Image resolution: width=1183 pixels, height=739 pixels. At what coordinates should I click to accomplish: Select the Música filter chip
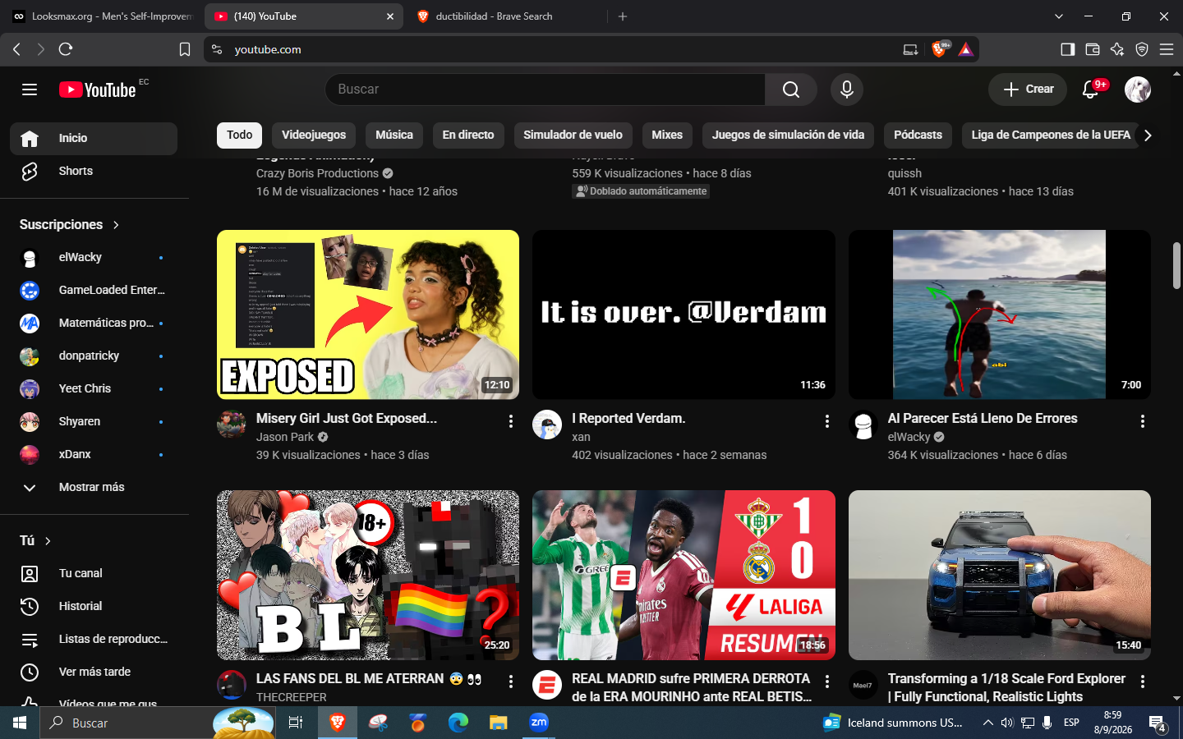(x=394, y=135)
